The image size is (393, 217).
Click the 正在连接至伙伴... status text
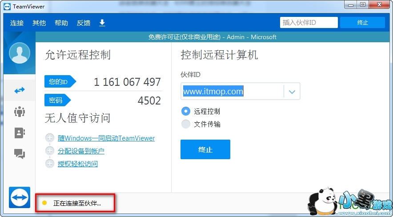point(77,203)
